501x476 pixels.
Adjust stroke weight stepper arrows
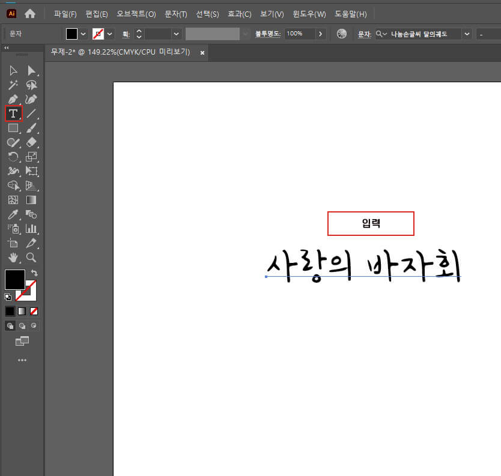[x=139, y=34]
